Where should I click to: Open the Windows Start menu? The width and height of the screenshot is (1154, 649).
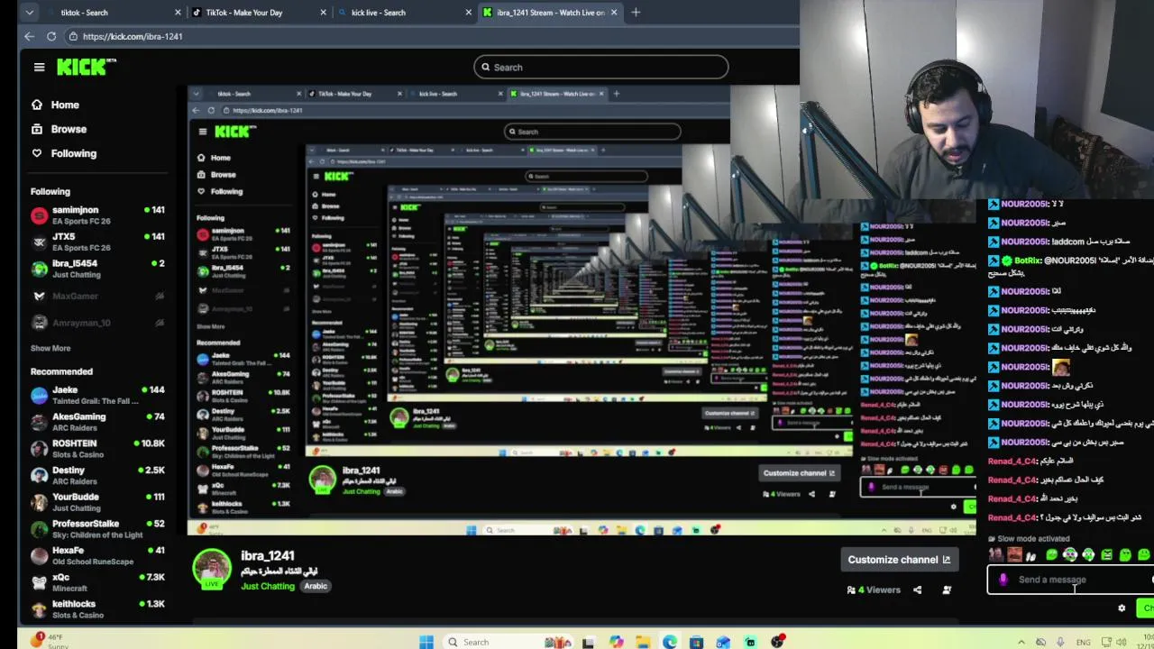coord(426,642)
